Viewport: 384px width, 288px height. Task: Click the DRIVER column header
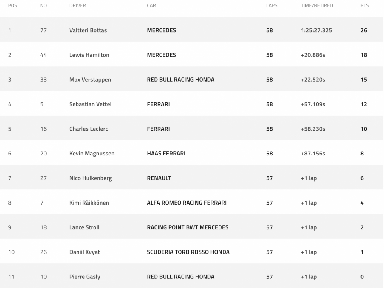coord(78,5)
